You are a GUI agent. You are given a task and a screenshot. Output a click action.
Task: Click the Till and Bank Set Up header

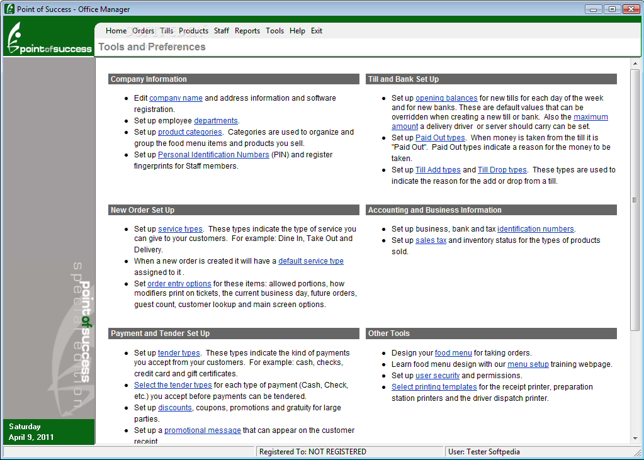point(491,79)
